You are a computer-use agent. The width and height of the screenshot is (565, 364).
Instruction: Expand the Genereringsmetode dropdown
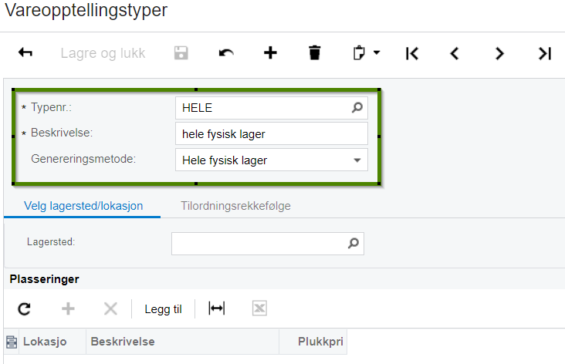[357, 160]
